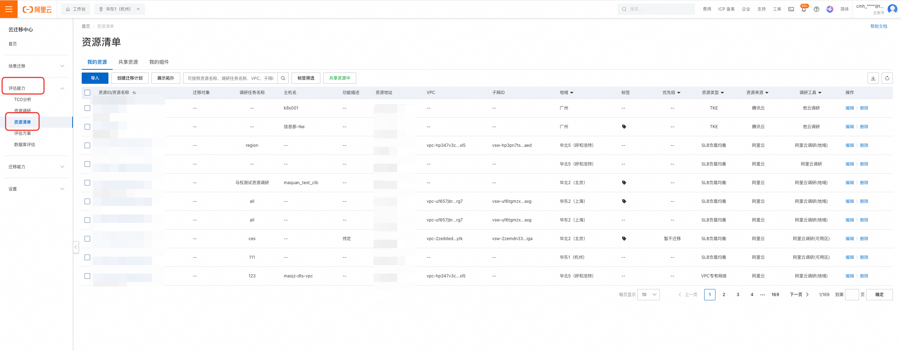Collapse the left sidebar with the arrow handle

coord(76,247)
